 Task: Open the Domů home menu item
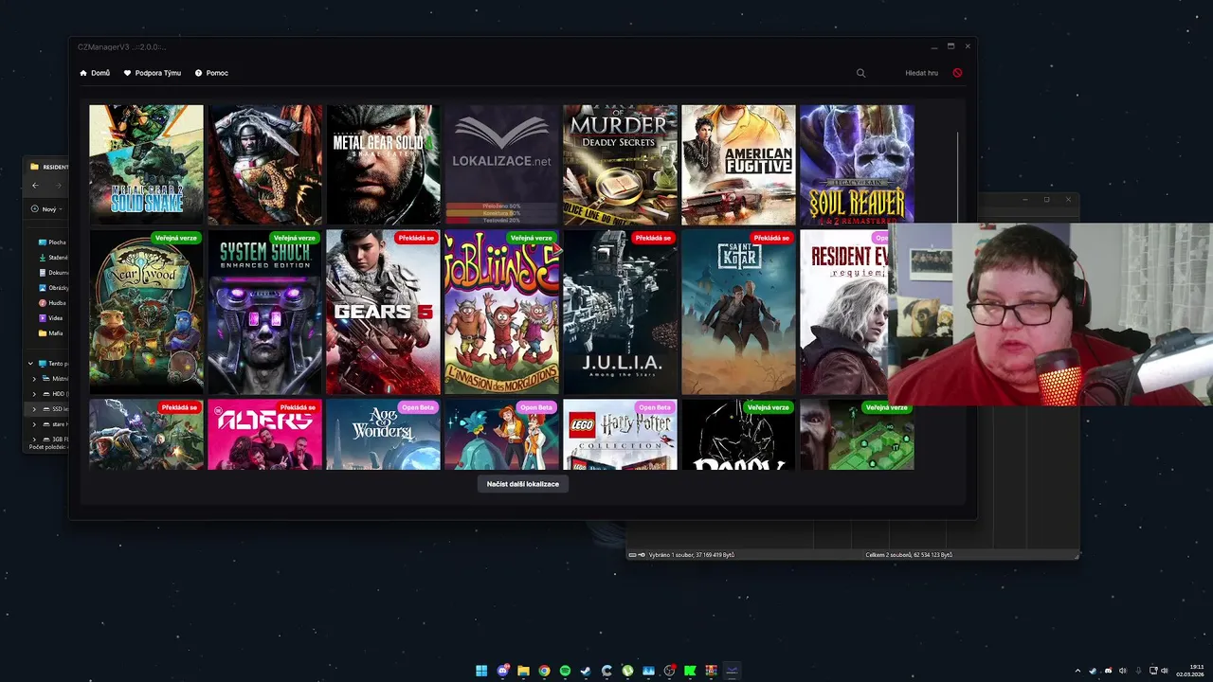[95, 73]
